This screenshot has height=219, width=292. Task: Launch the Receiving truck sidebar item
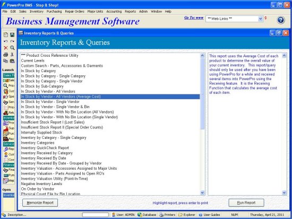click(8, 139)
